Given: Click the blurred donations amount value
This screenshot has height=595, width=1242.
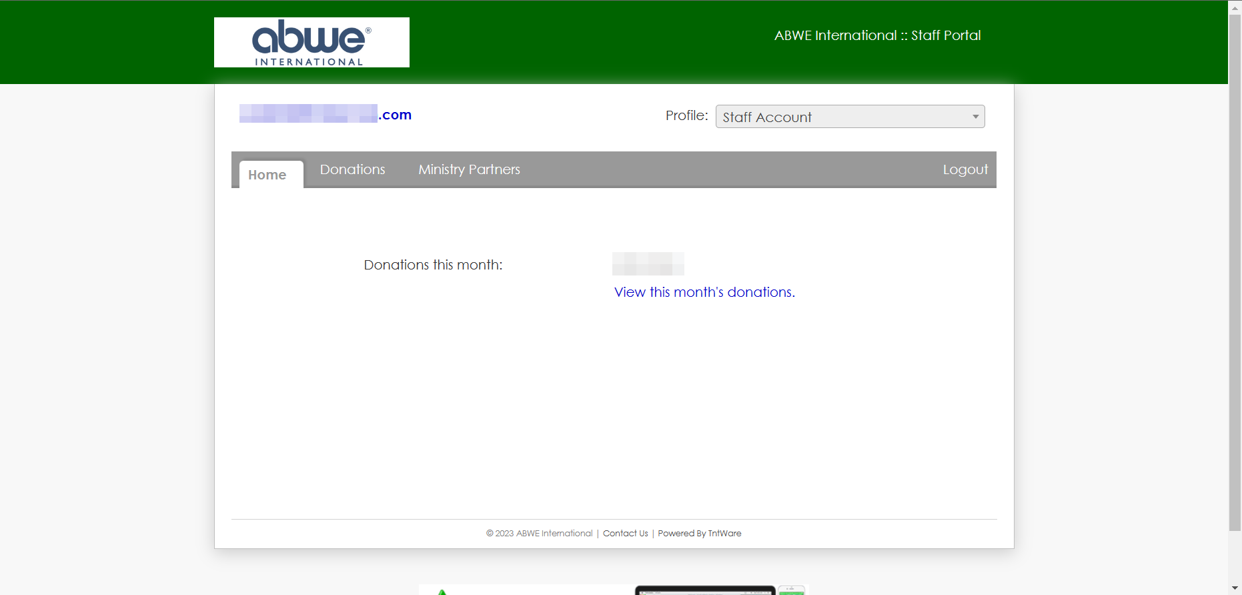Looking at the screenshot, I should coord(648,263).
